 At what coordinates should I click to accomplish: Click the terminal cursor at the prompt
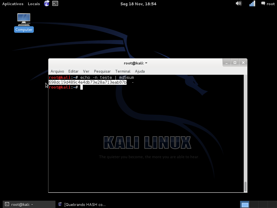[x=81, y=87]
